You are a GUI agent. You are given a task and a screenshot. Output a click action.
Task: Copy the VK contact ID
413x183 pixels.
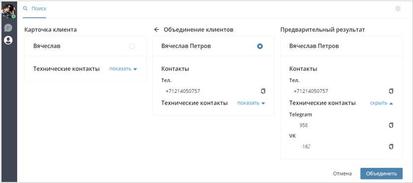coord(391,146)
